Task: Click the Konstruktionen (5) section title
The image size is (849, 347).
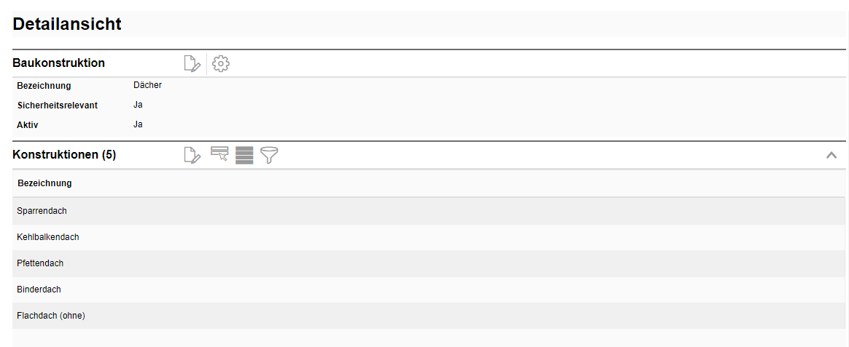Action: (64, 155)
